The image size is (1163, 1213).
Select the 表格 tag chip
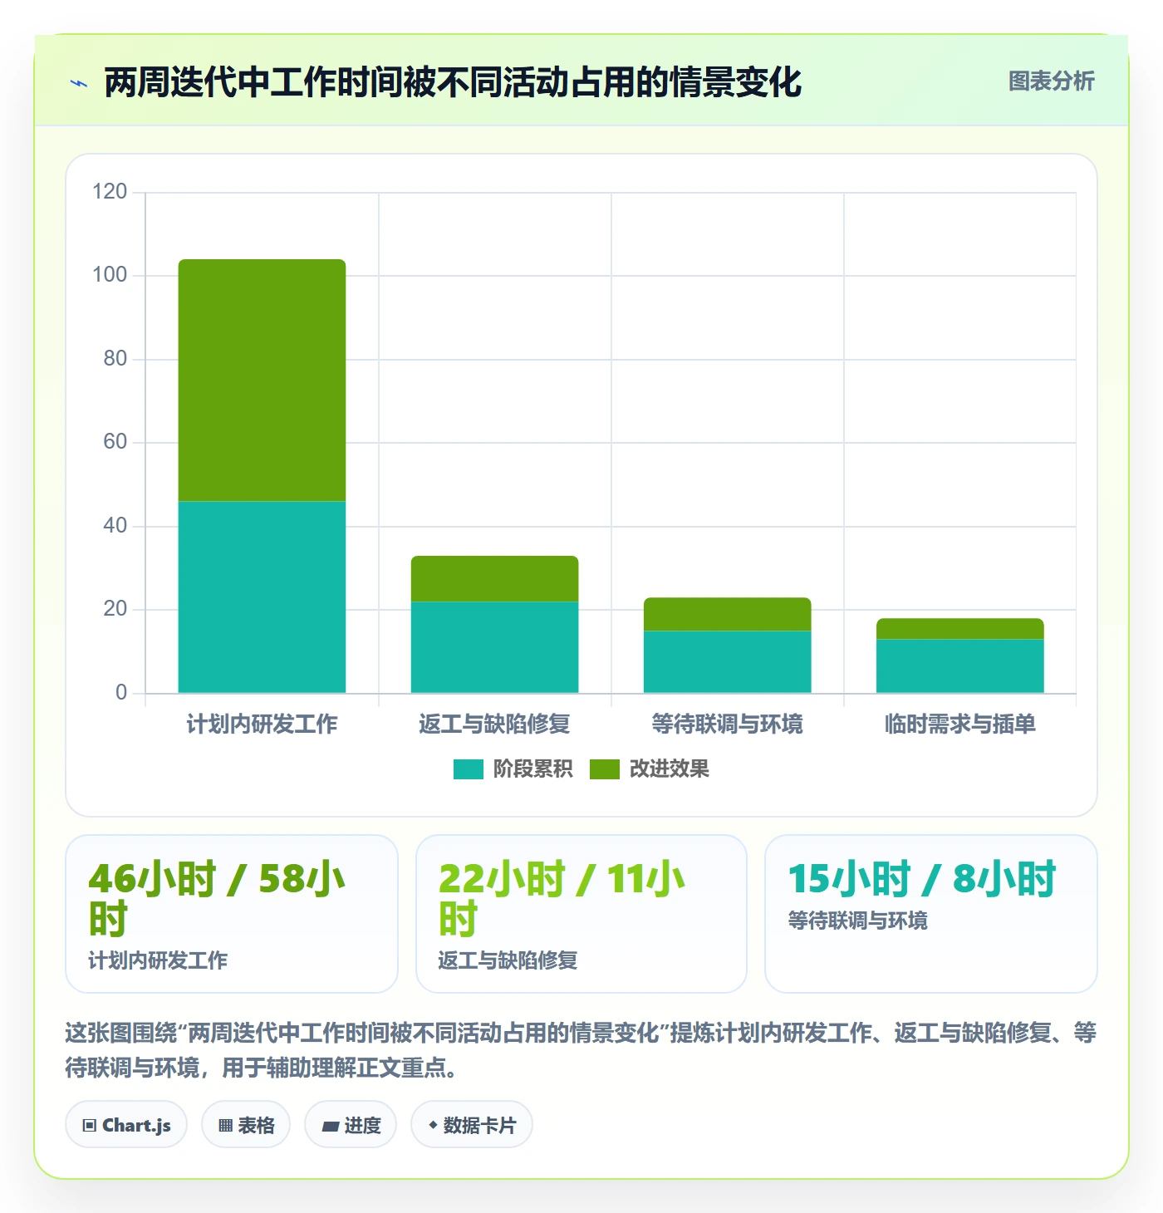coord(246,1125)
